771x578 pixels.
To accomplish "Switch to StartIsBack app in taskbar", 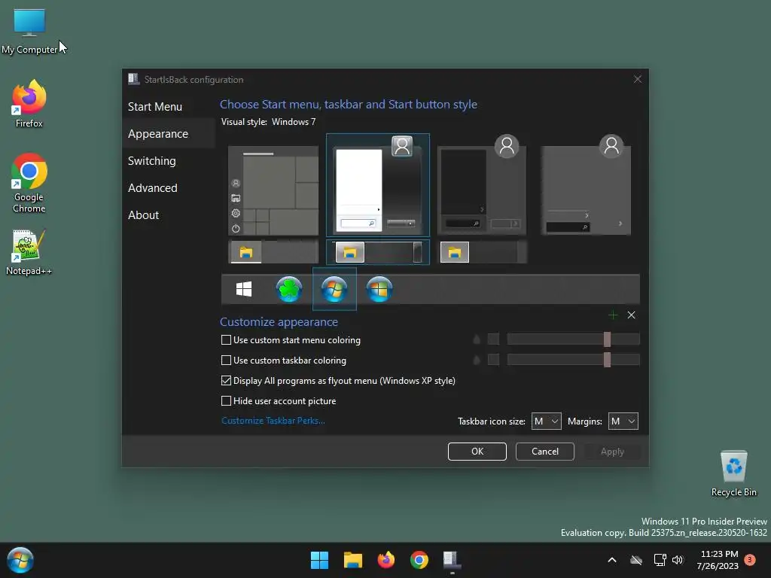I will [x=452, y=560].
